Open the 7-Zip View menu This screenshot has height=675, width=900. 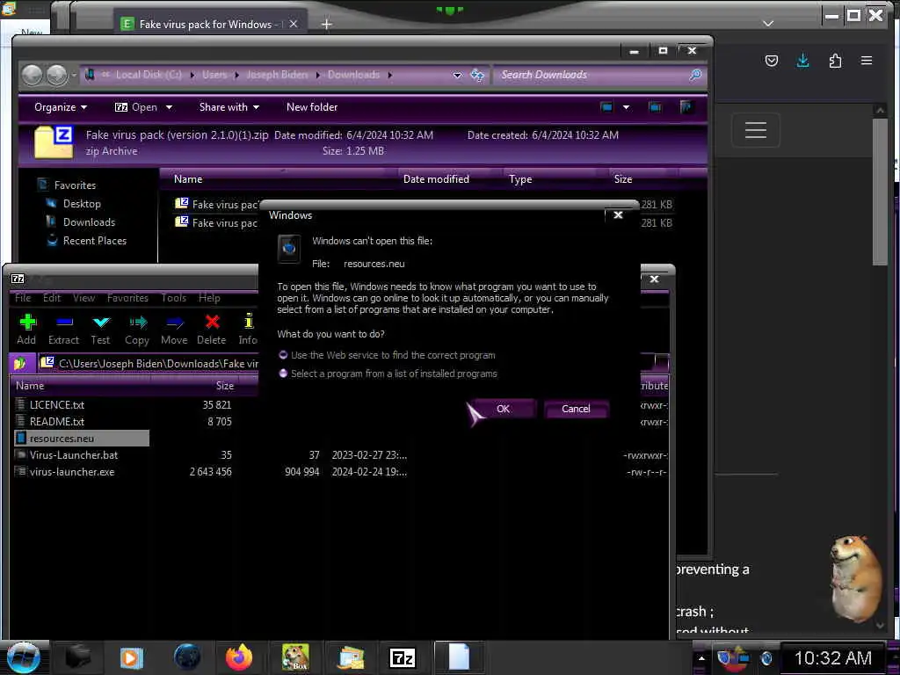click(83, 298)
